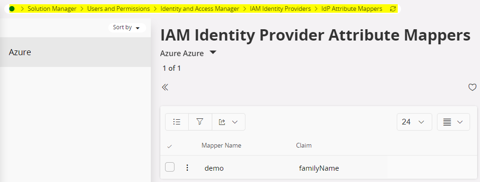
Task: Open the list options icon in table toolbar
Action: tap(177, 122)
